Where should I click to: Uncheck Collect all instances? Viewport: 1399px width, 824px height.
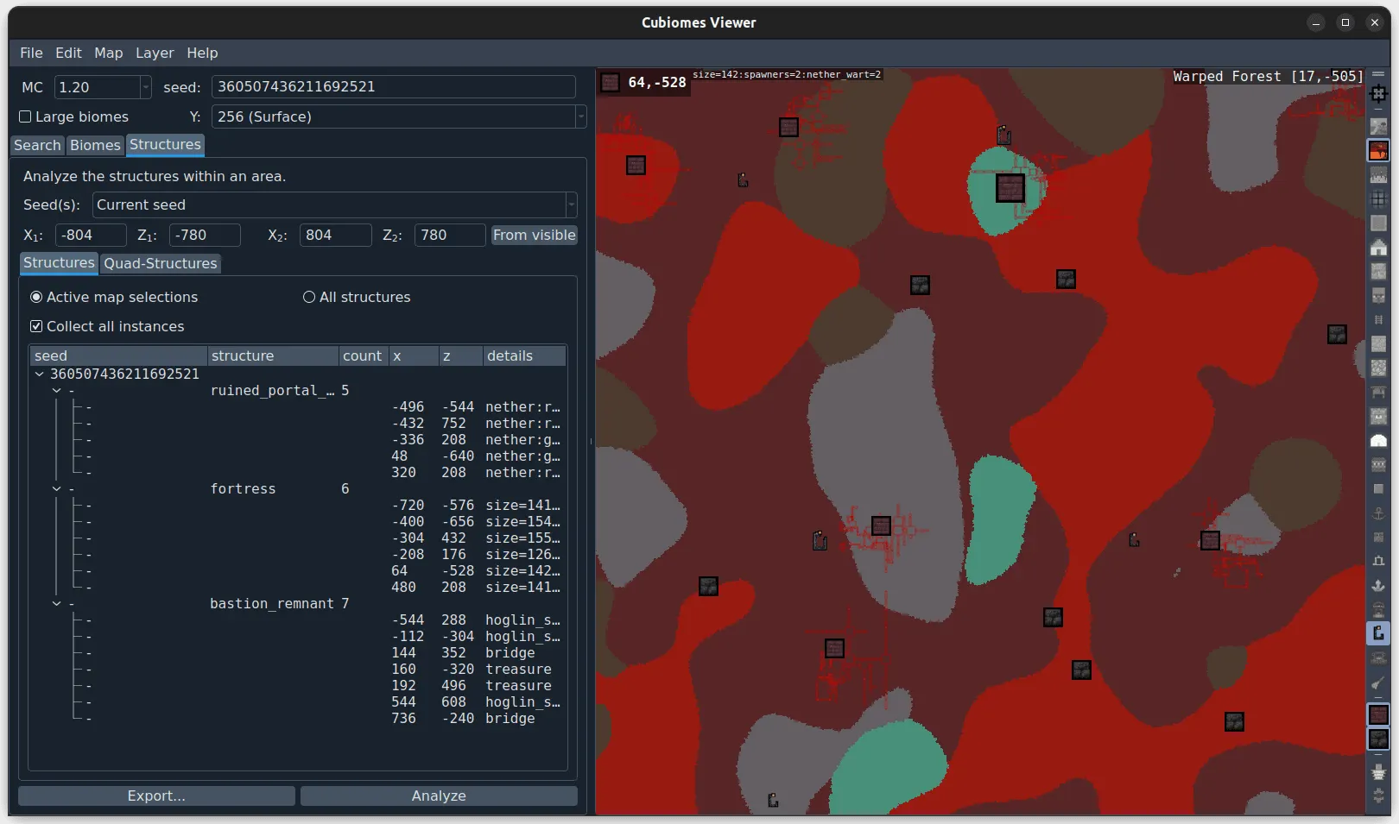[x=36, y=326]
